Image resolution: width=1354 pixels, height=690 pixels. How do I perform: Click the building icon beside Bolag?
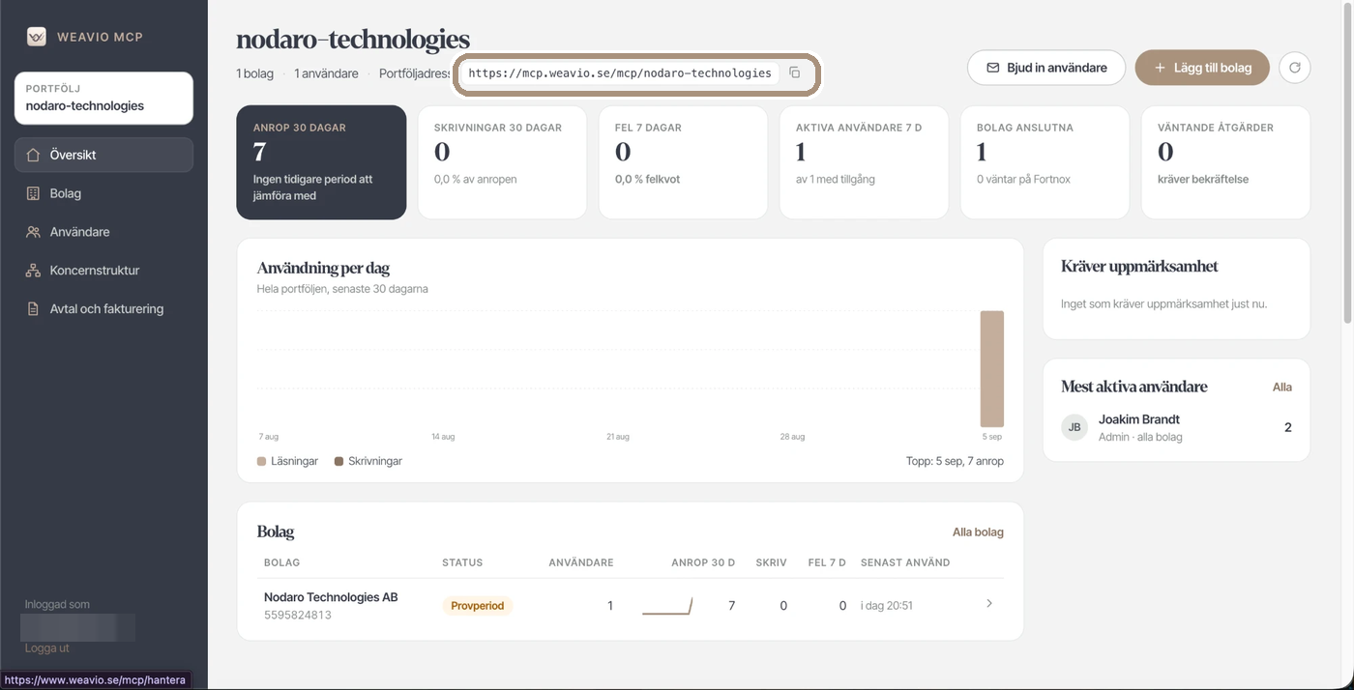[x=33, y=193]
